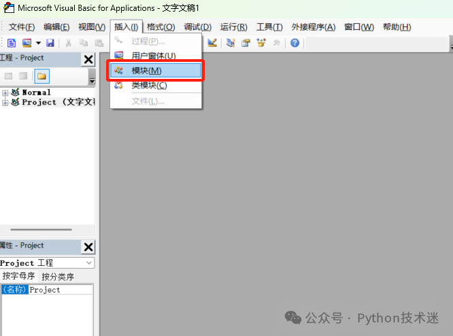Image resolution: width=453 pixels, height=336 pixels.
Task: Click the Copy toolbar icon
Action: pos(84,43)
